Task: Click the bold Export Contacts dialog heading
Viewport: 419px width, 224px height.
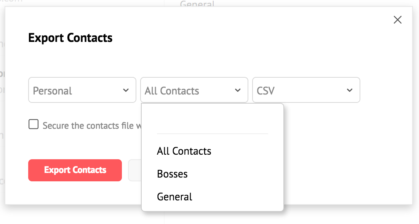Action: point(70,38)
